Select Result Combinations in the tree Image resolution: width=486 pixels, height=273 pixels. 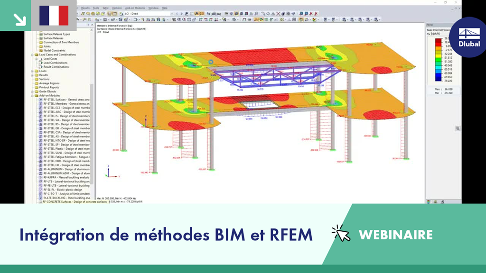coord(56,66)
